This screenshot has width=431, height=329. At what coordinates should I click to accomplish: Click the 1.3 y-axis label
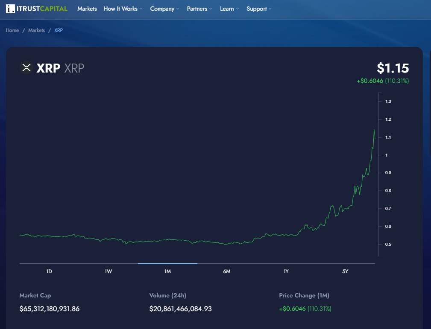[388, 101]
